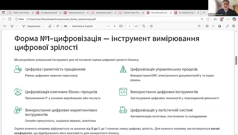Open PDF viewer settings gear
The width and height of the screenshot is (238, 135).
coord(233,26)
